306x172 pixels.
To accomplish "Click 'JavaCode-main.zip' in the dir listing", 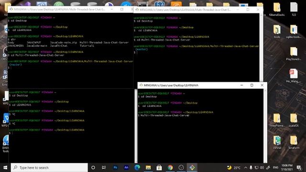I will 64,43.
